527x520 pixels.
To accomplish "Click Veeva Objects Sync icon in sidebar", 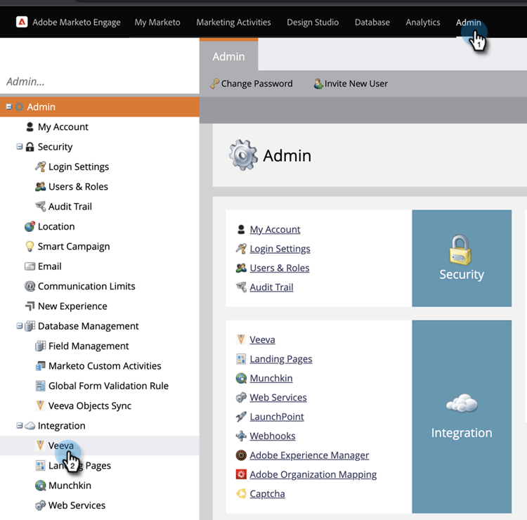I will point(40,405).
